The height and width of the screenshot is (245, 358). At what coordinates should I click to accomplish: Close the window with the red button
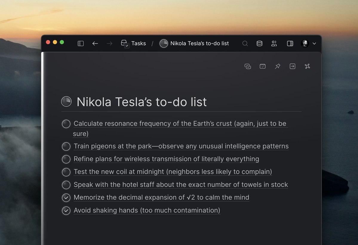[48, 42]
